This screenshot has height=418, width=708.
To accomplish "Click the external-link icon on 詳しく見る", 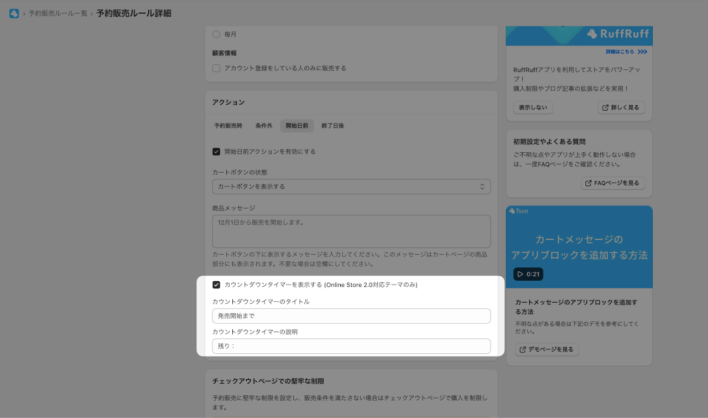I will tap(606, 107).
